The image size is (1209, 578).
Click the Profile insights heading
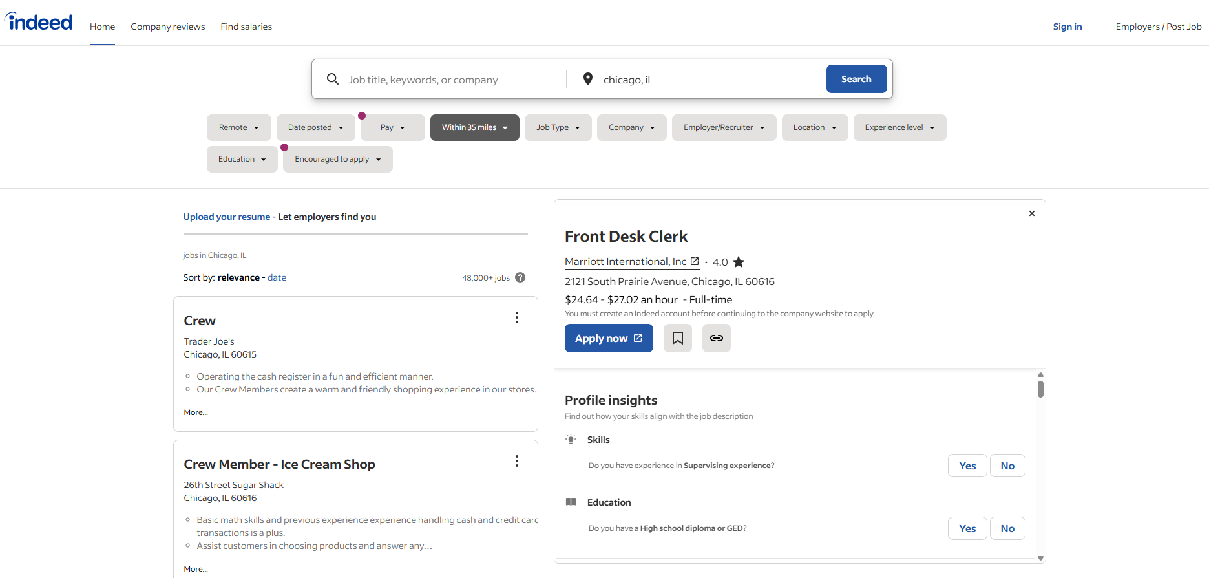click(611, 400)
